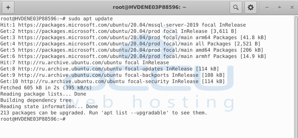
Task: Click the focal-backports InRelease URL
Action: tap(70, 75)
